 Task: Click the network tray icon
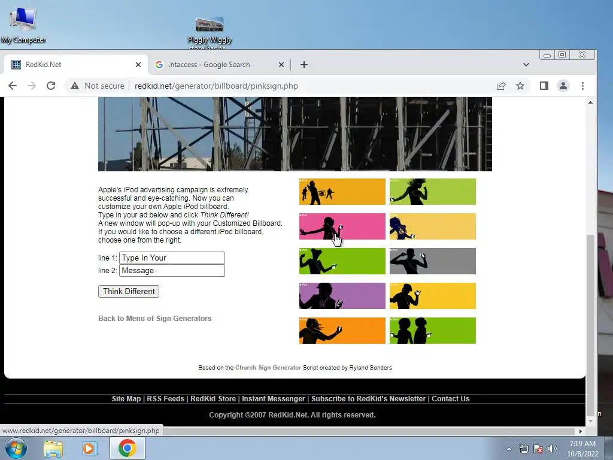pyautogui.click(x=523, y=449)
